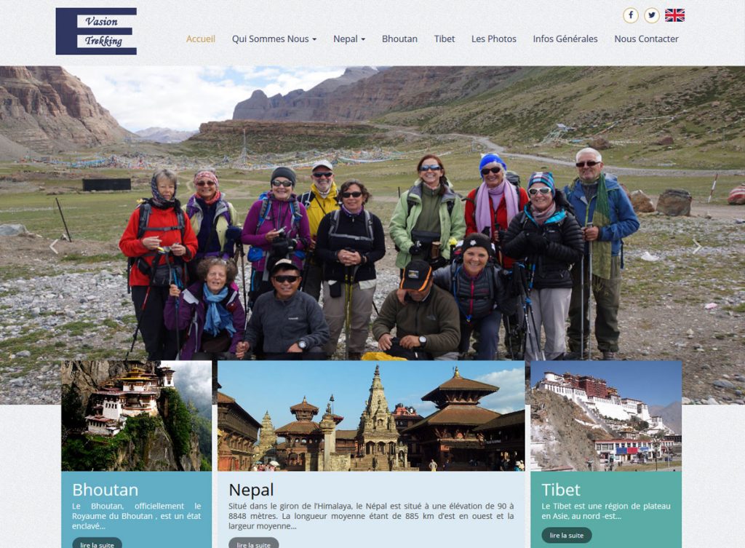The width and height of the screenshot is (745, 548).
Task: Open the Facebook social icon
Action: (631, 15)
